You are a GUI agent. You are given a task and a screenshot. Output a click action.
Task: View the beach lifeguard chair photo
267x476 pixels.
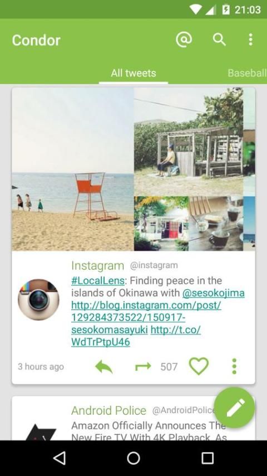click(73, 169)
